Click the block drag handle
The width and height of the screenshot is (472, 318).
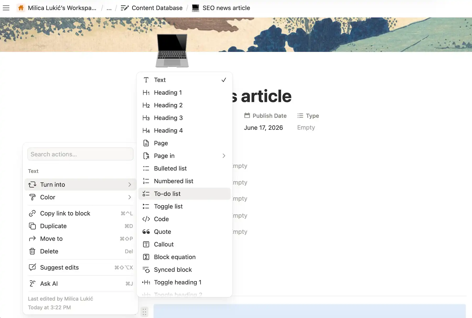[x=144, y=312]
